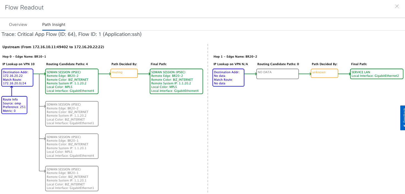Viewport: 405px width, 194px height.
Task: Click the Upstream flow direction label
Action: 53,47
